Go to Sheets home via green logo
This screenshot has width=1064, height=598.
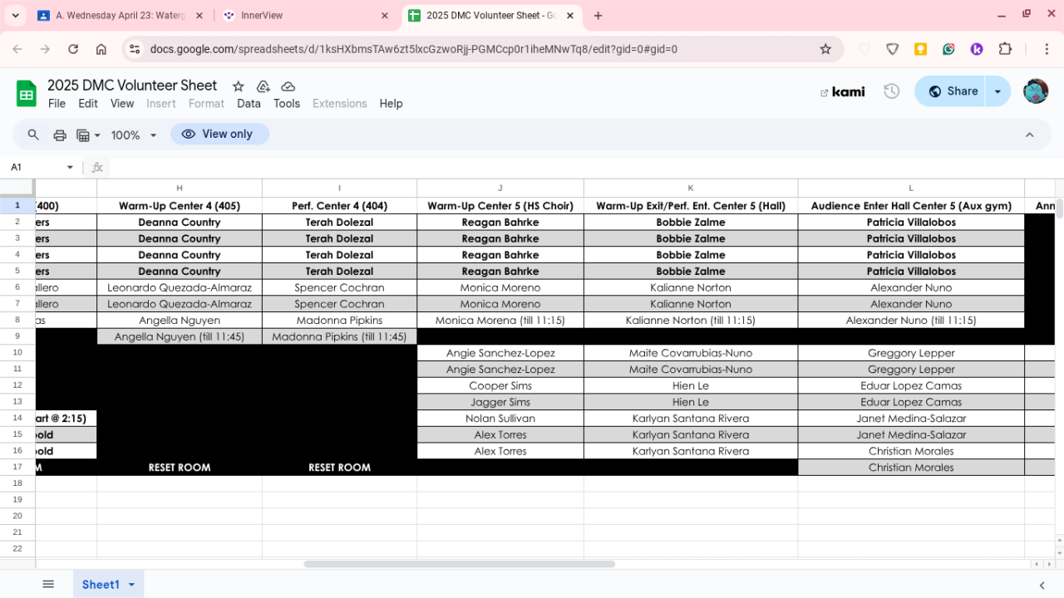27,93
